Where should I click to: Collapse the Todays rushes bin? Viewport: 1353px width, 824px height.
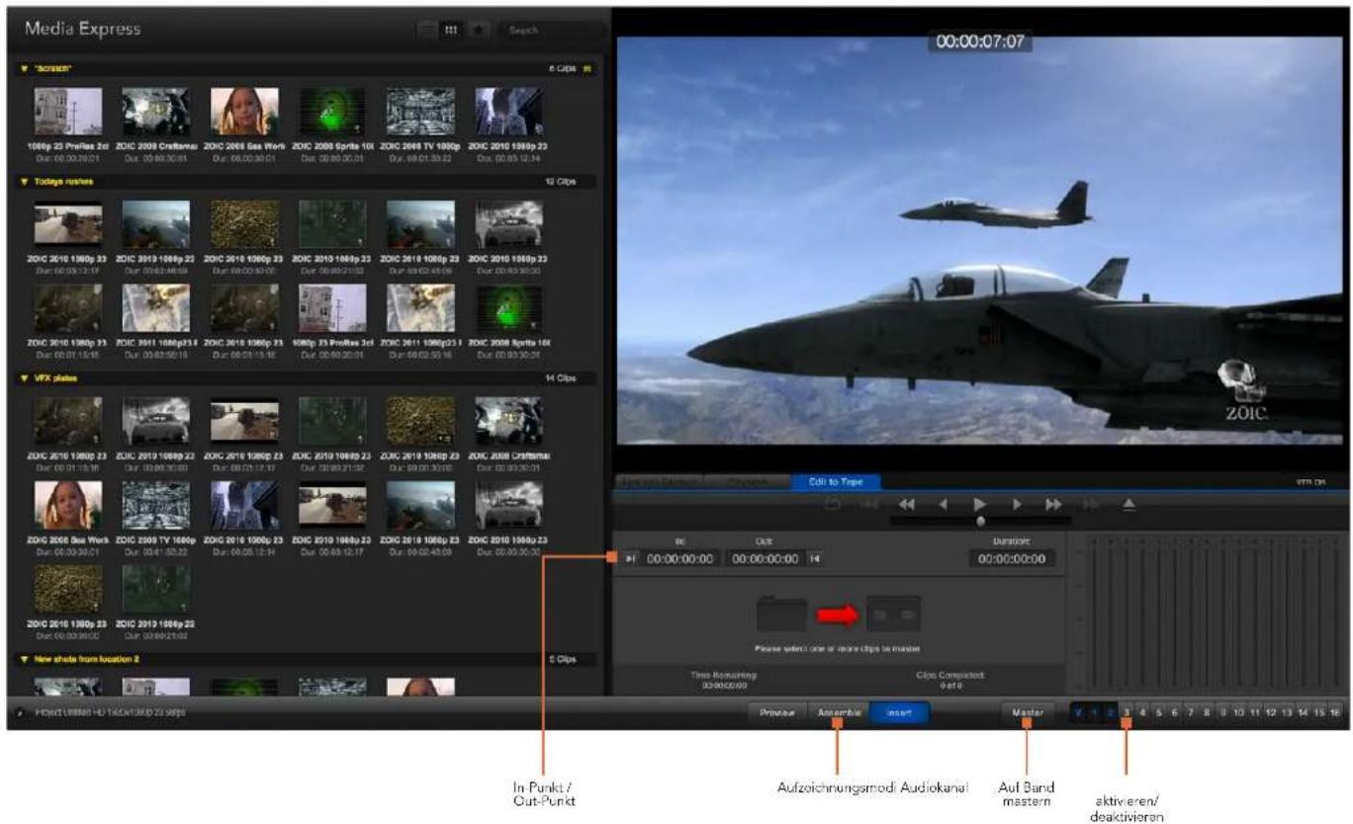coord(24,182)
